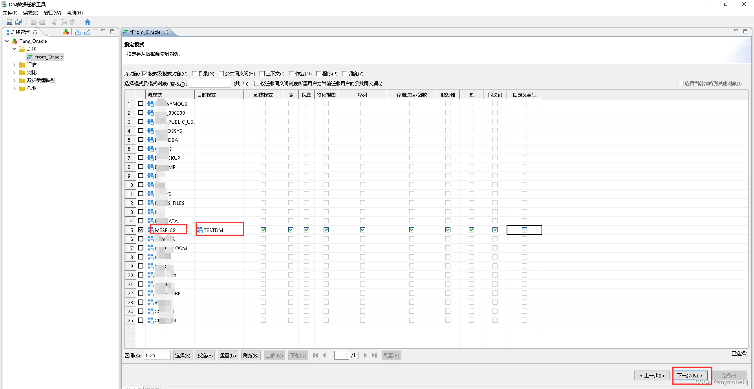Expand the 作业 folder node

pyautogui.click(x=15, y=88)
